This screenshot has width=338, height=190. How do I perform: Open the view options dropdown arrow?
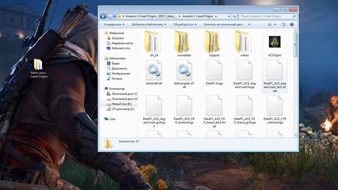[275, 24]
